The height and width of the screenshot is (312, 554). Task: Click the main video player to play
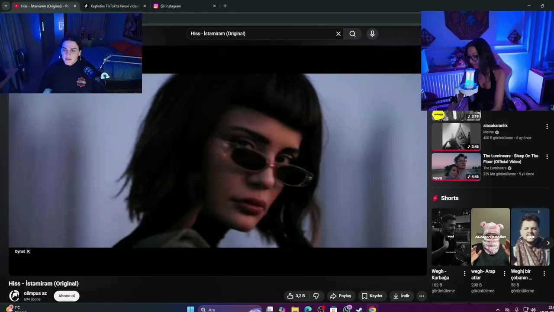pyautogui.click(x=218, y=160)
